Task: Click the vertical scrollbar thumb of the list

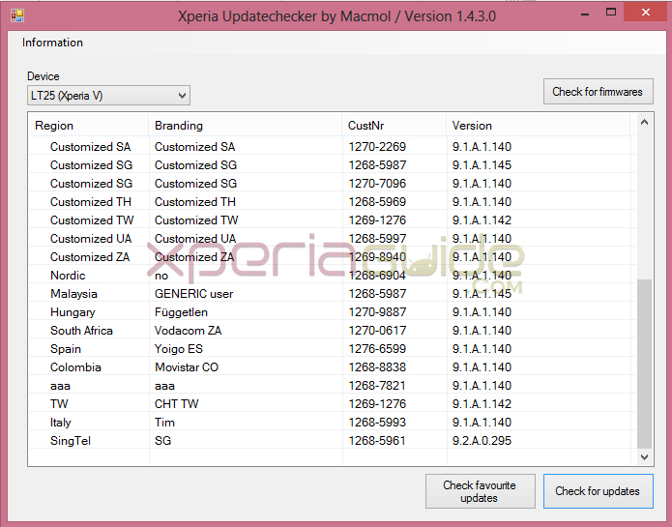Action: pyautogui.click(x=644, y=365)
